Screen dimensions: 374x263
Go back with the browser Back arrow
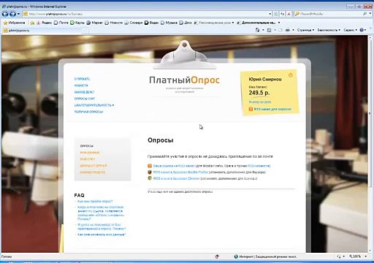5,14
